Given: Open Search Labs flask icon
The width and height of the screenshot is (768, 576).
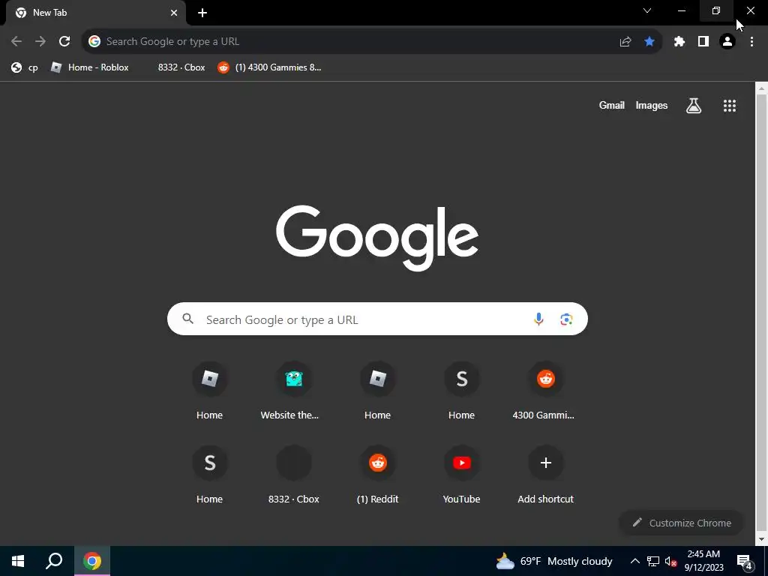Looking at the screenshot, I should [694, 105].
